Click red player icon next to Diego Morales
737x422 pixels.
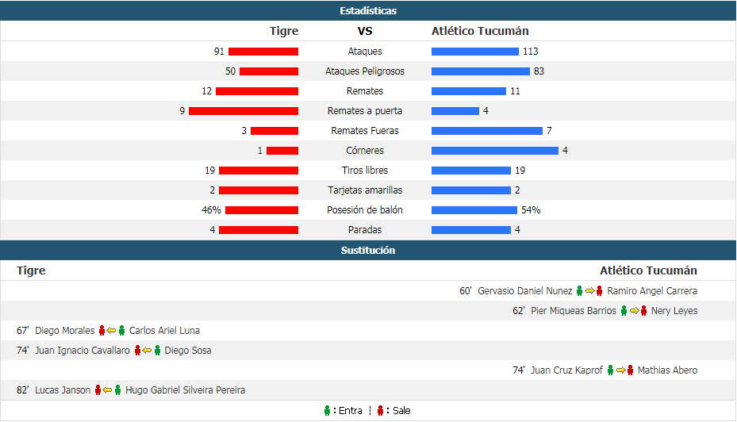coord(102,330)
